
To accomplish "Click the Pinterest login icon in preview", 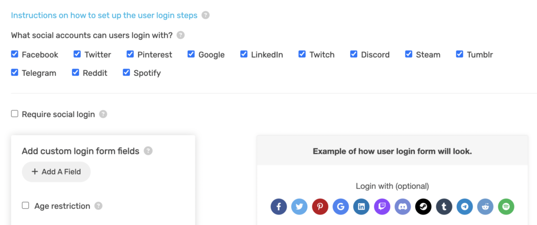I will click(x=320, y=207).
